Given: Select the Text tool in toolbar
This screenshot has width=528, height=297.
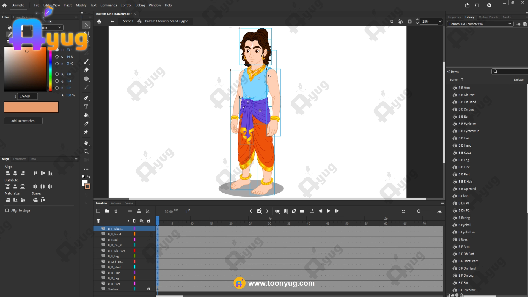Looking at the screenshot, I should click(x=86, y=106).
